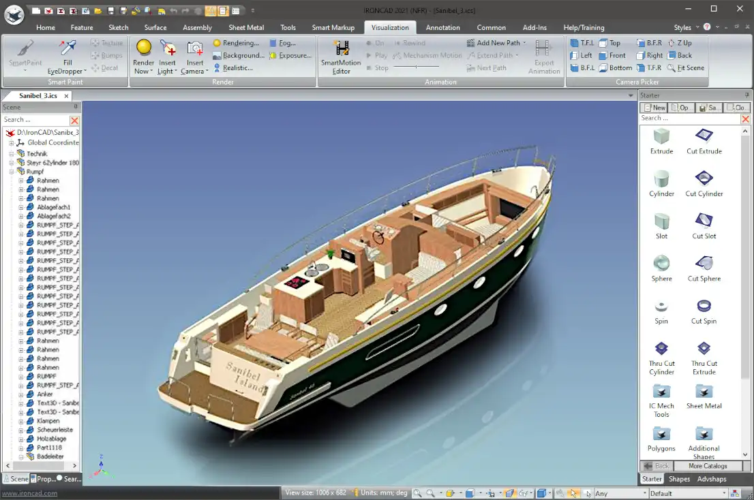Open the Add New Path dropdown

[524, 43]
